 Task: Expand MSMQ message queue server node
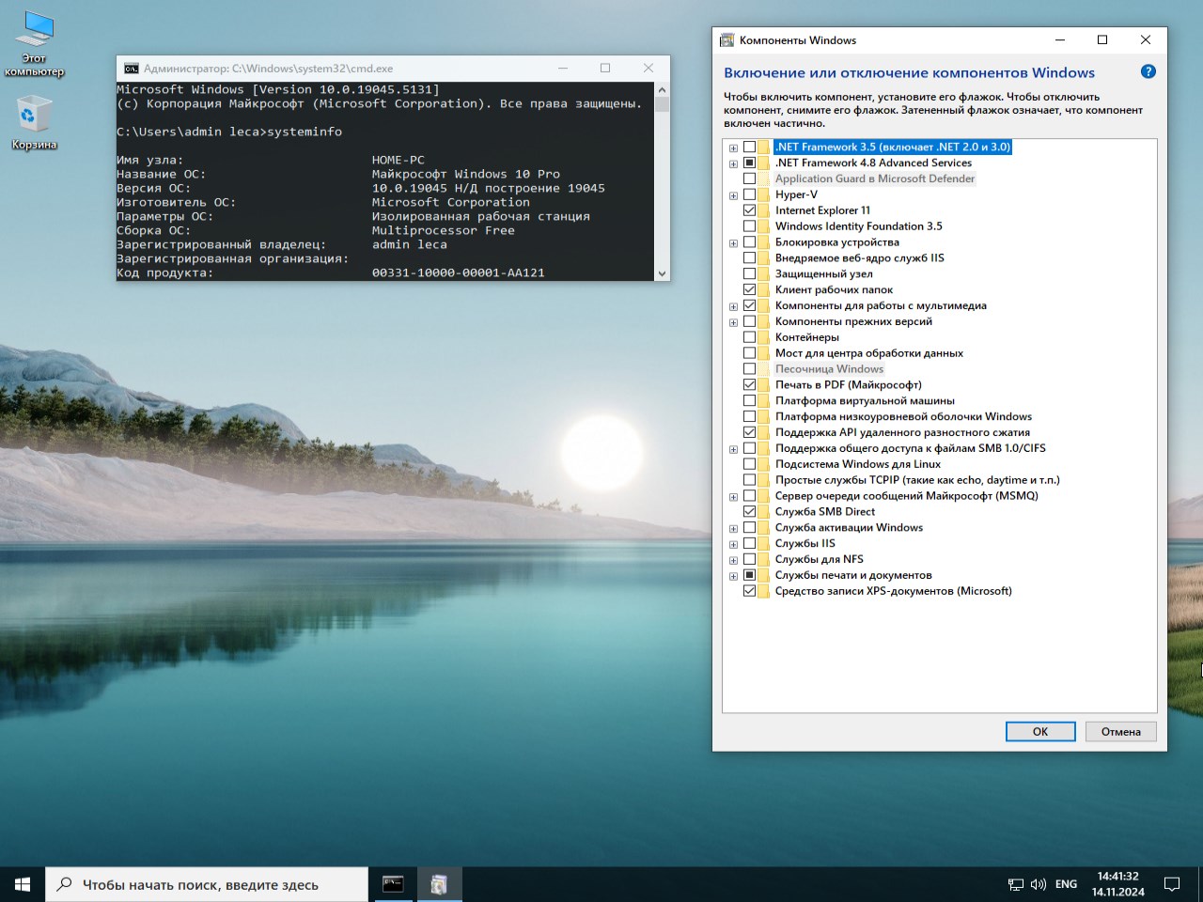[x=733, y=497]
